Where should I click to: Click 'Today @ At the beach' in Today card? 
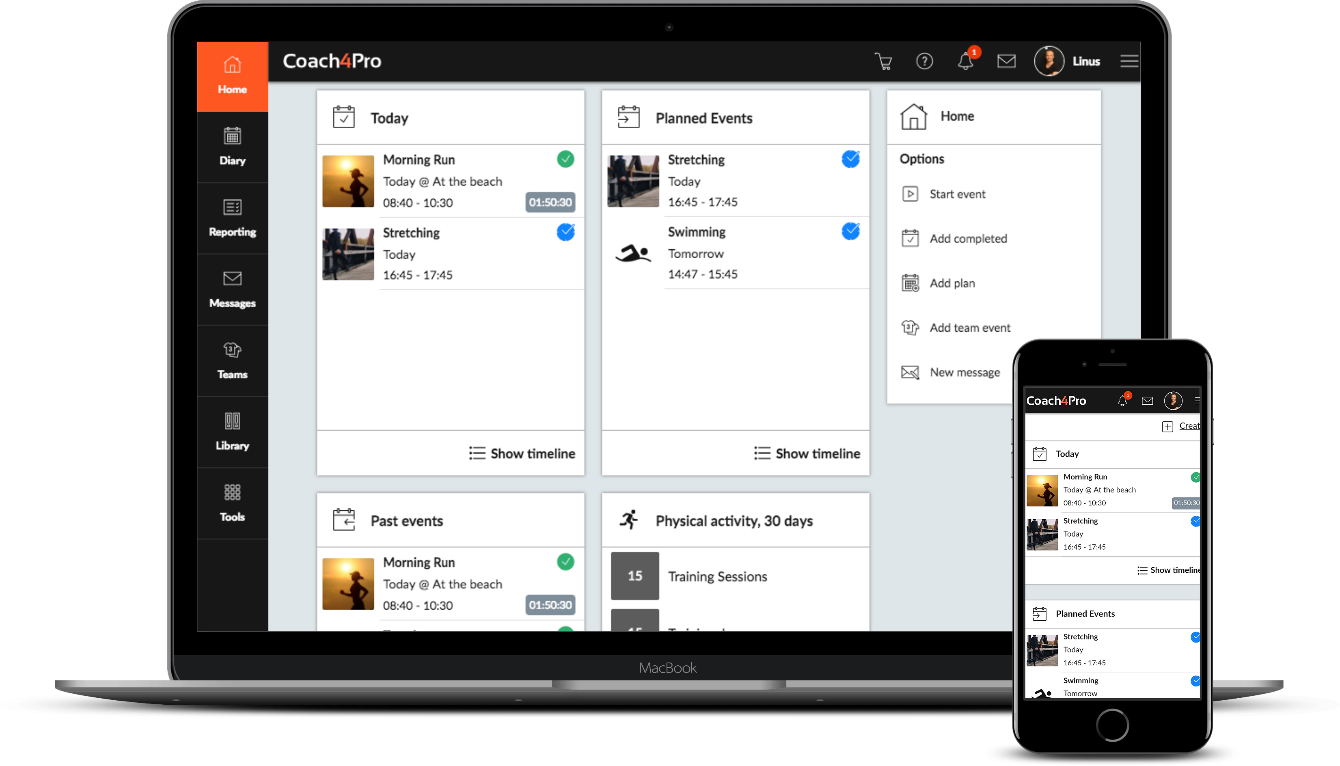click(x=442, y=182)
